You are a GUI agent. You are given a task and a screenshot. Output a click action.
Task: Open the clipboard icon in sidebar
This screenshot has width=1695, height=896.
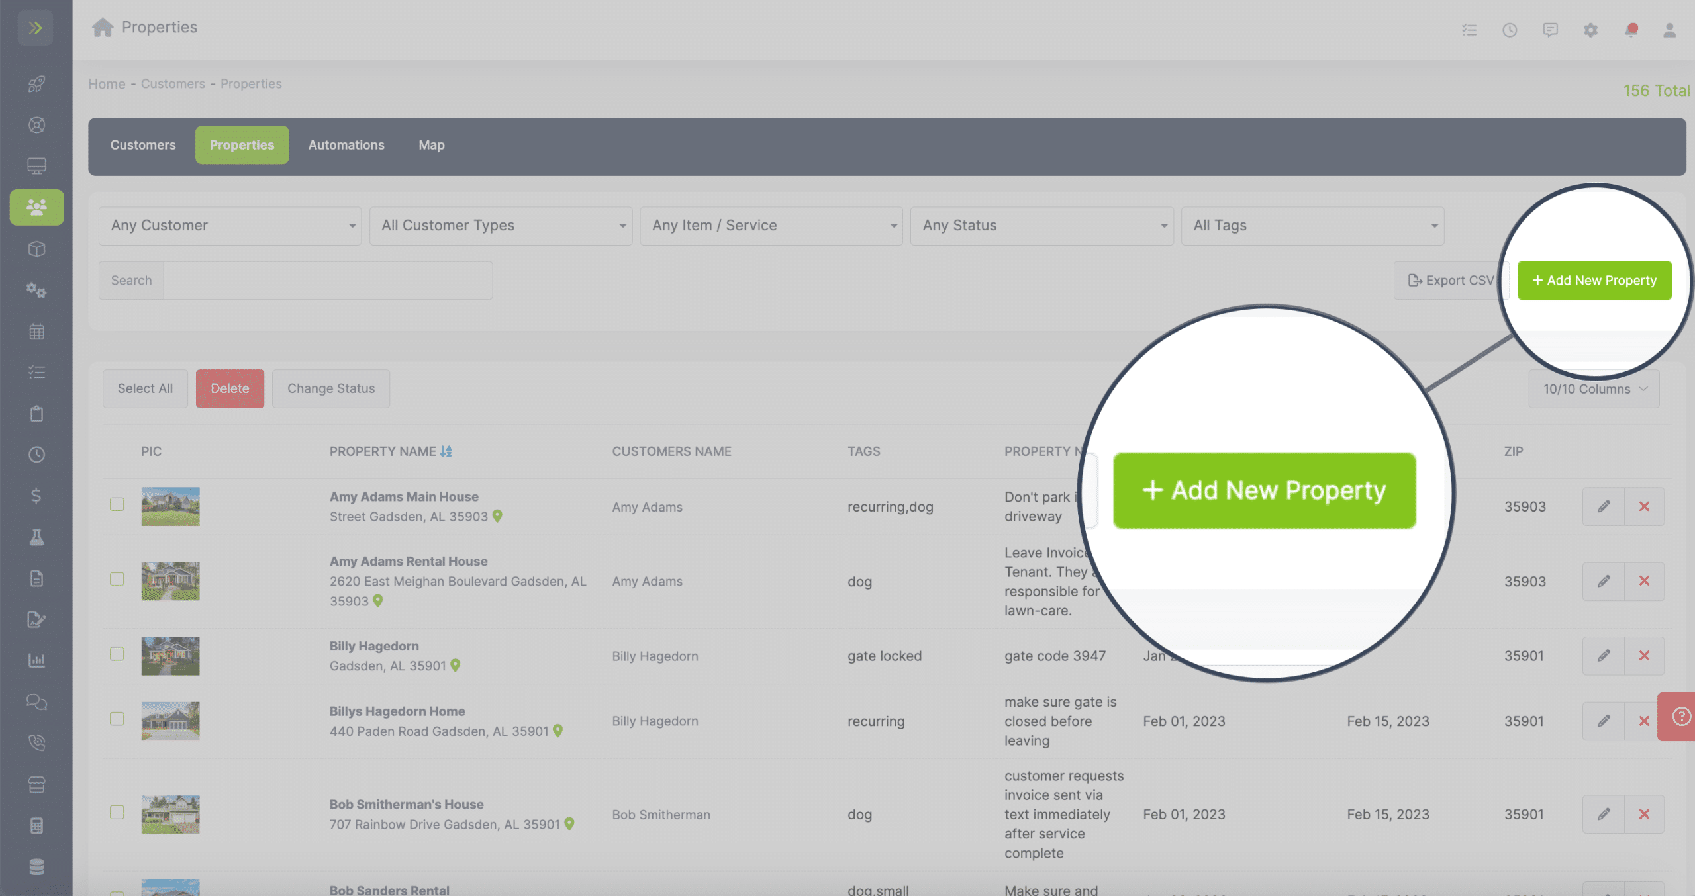[36, 414]
